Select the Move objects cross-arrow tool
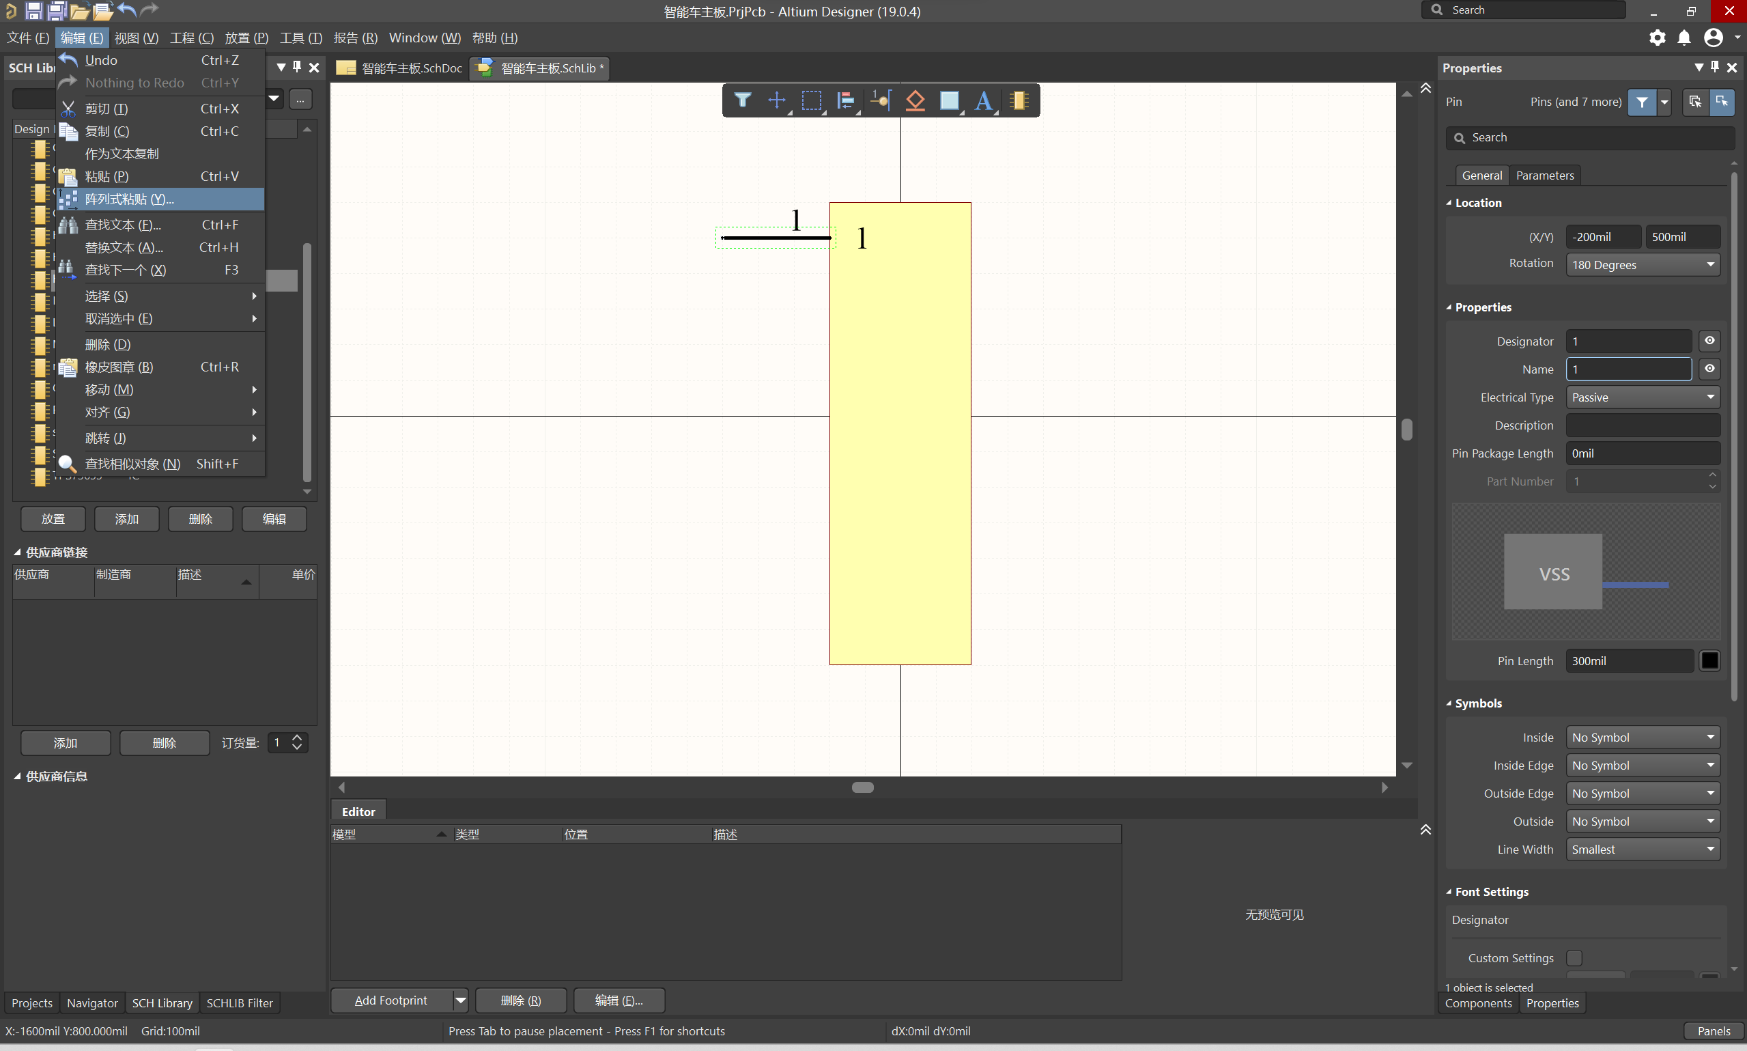This screenshot has height=1051, width=1747. tap(776, 100)
